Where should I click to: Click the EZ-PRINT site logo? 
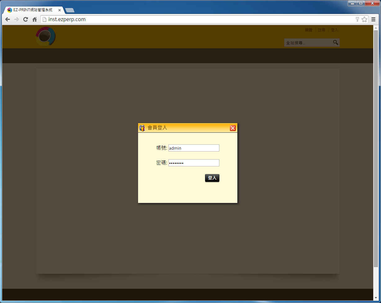pos(45,37)
